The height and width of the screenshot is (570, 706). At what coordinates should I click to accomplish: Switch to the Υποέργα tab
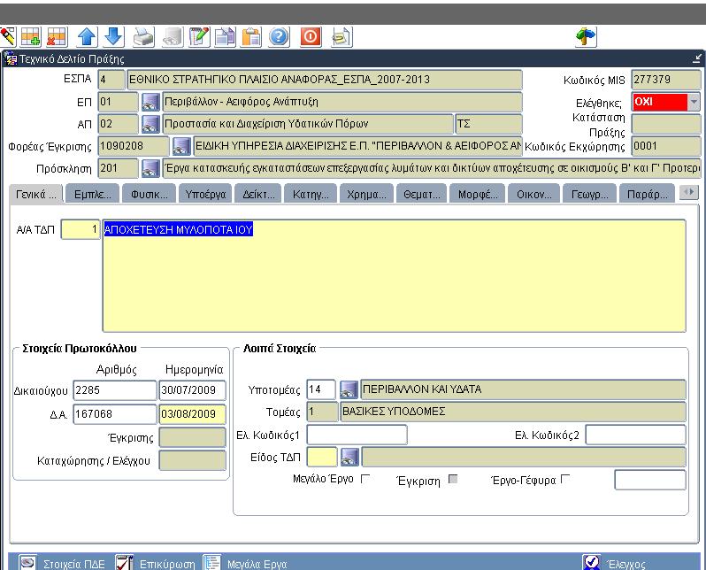(205, 194)
